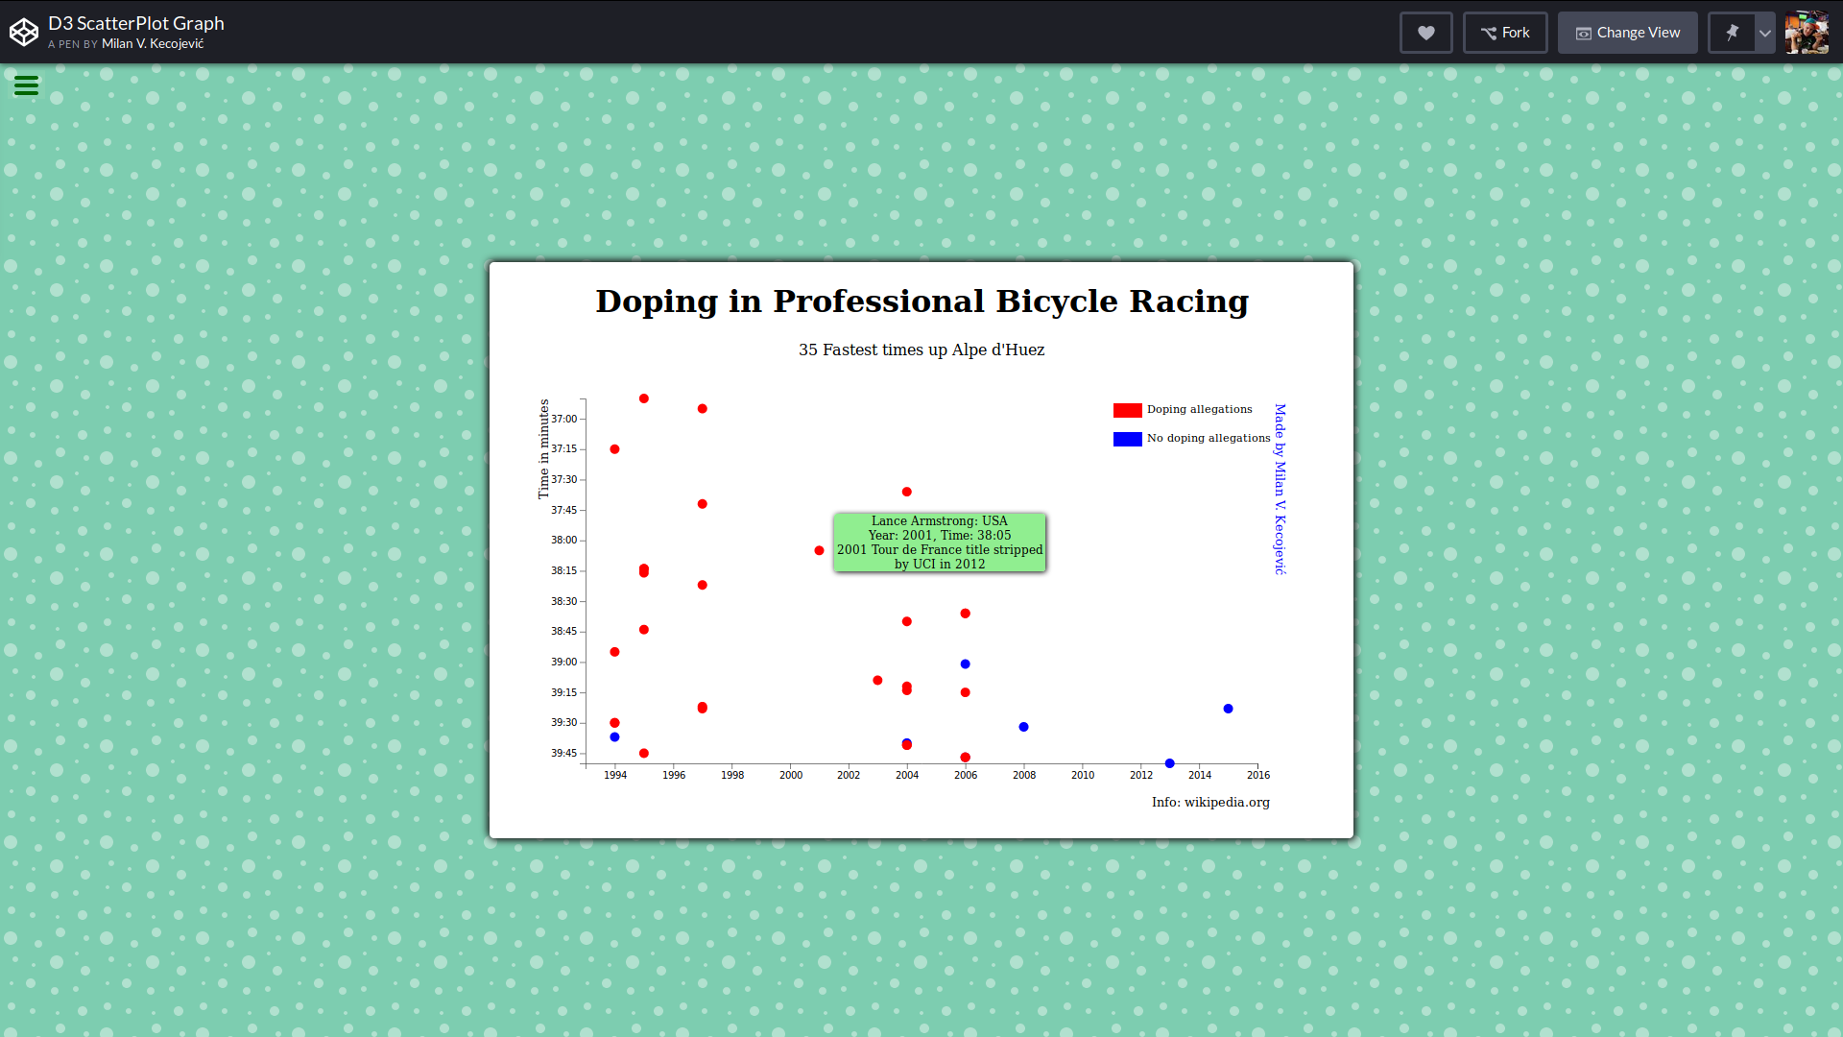This screenshot has width=1843, height=1037.
Task: Click the blue No doping allegations swatch
Action: coord(1127,439)
